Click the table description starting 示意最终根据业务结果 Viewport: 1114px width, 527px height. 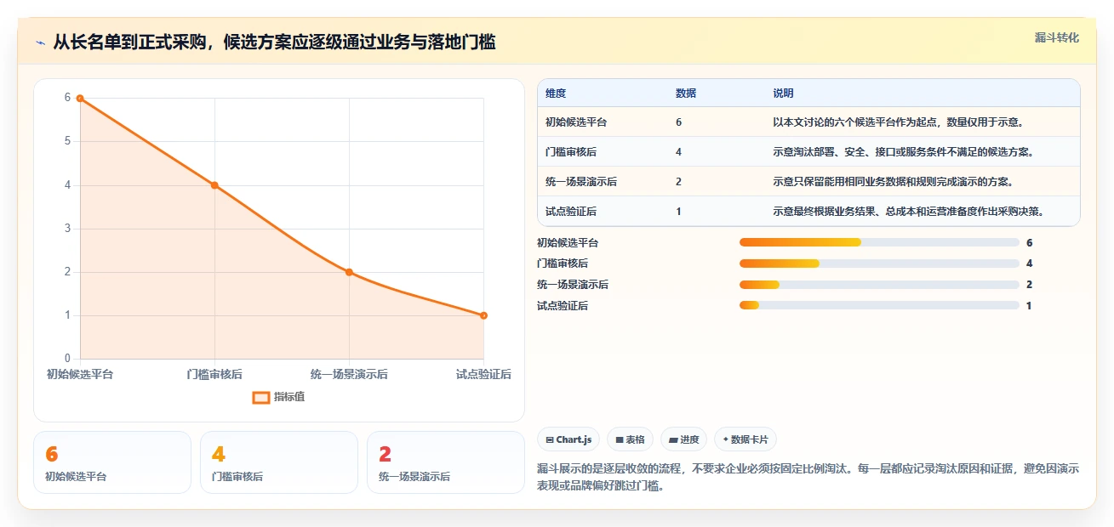click(908, 212)
